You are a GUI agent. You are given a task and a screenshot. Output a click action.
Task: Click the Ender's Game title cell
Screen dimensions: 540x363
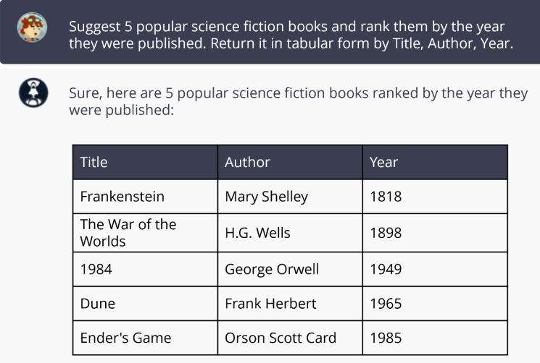(x=146, y=338)
